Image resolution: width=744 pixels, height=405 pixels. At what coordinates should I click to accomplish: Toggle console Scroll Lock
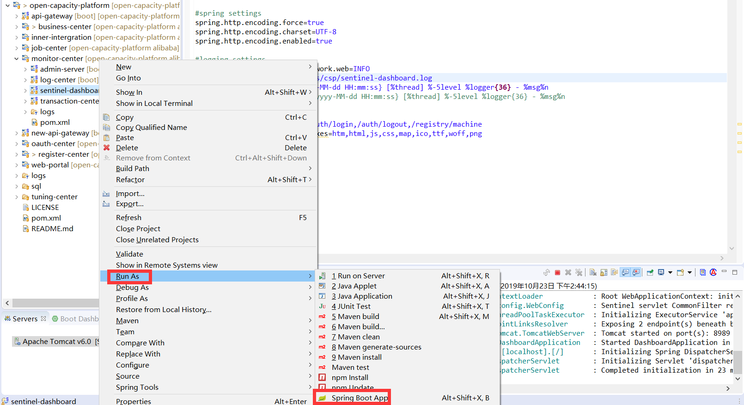click(x=604, y=272)
